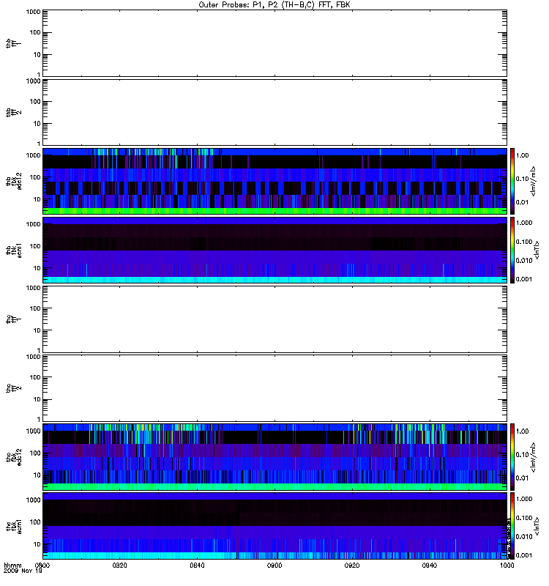Click the vertical label of second thb fft panel
549x586 pixels.
pyautogui.click(x=13, y=113)
